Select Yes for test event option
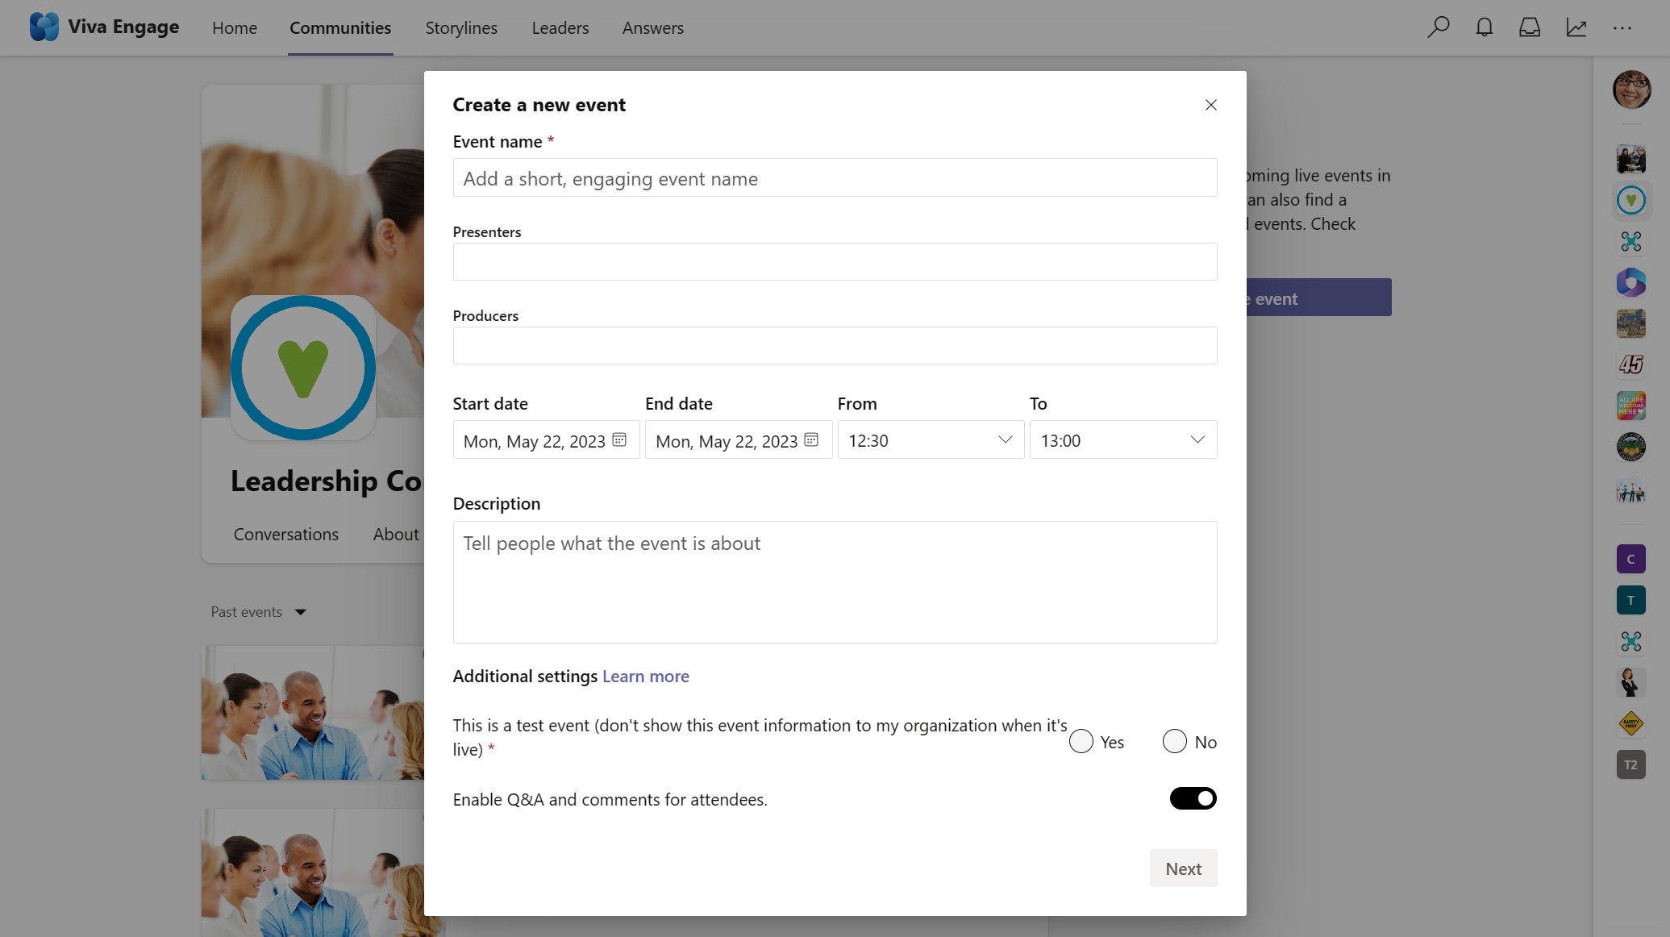 point(1081,740)
